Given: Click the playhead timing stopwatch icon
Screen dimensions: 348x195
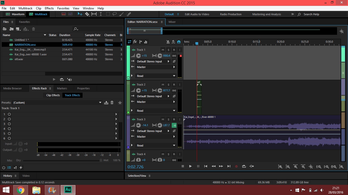Looking at the screenshot, I should click(x=173, y=42).
